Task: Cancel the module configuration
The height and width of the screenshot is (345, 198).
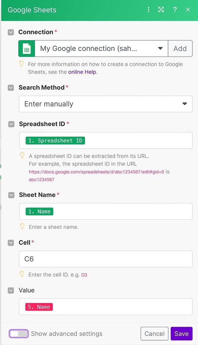Action: pyautogui.click(x=154, y=334)
